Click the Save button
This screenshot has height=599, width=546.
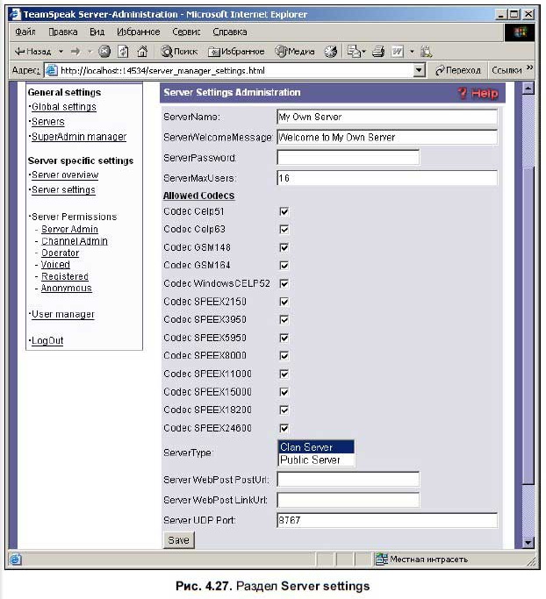pos(178,540)
